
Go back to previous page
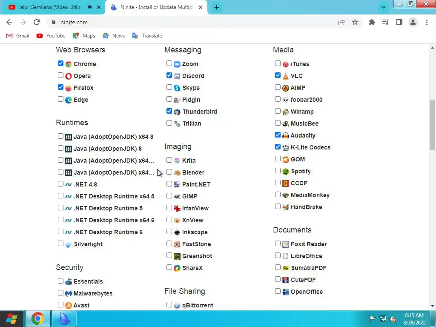(9, 22)
